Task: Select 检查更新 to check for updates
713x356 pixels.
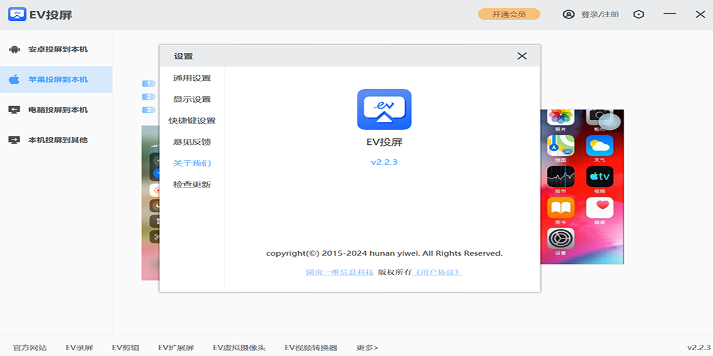Action: pos(192,185)
